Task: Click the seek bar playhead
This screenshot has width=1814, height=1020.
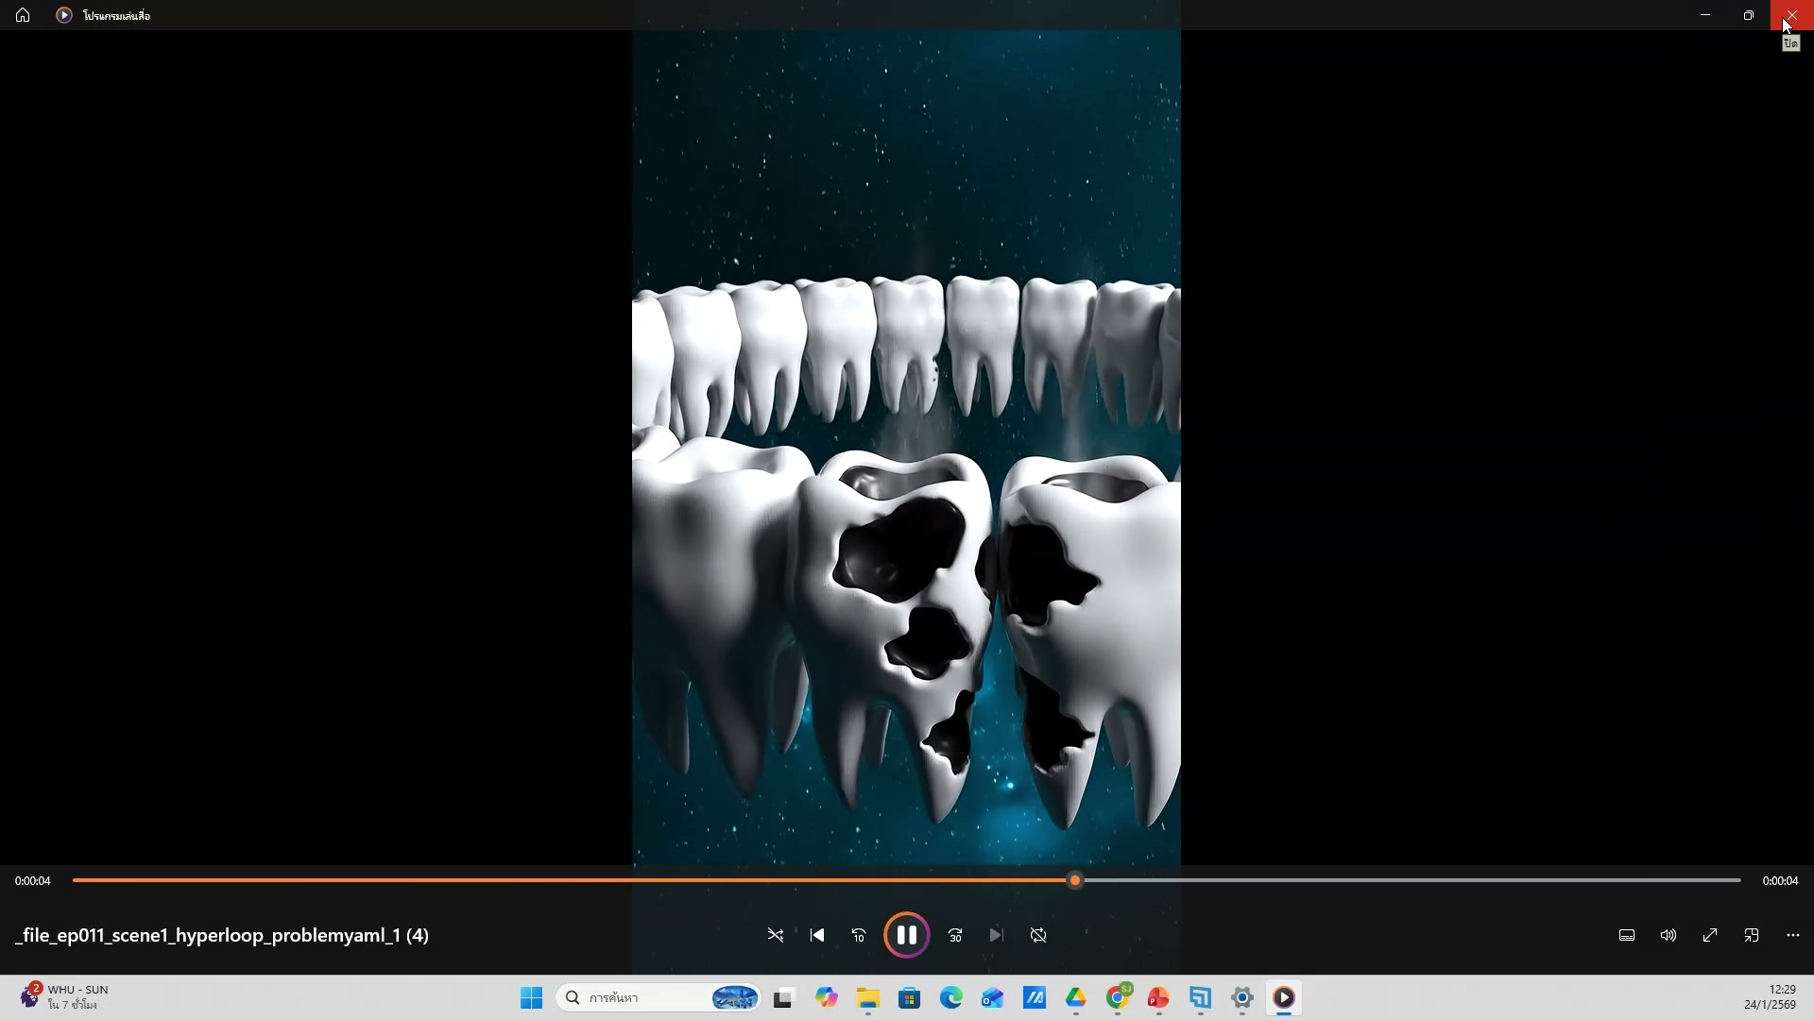Action: tap(1074, 880)
